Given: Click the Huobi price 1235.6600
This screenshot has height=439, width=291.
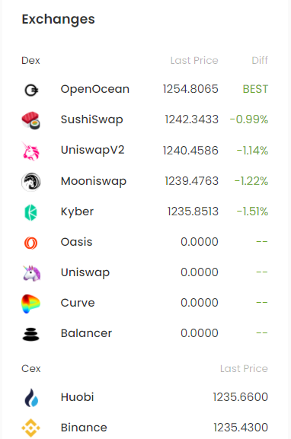Looking at the screenshot, I should tap(241, 397).
